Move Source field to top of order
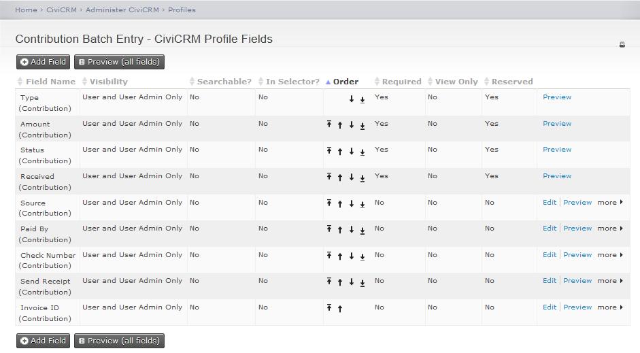Viewport: 640px width, 353px height. [x=329, y=203]
